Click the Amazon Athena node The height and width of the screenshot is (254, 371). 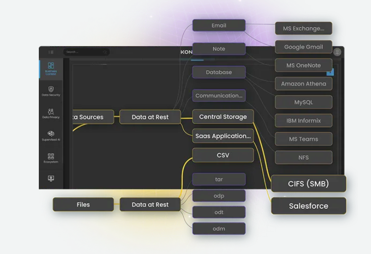click(303, 84)
